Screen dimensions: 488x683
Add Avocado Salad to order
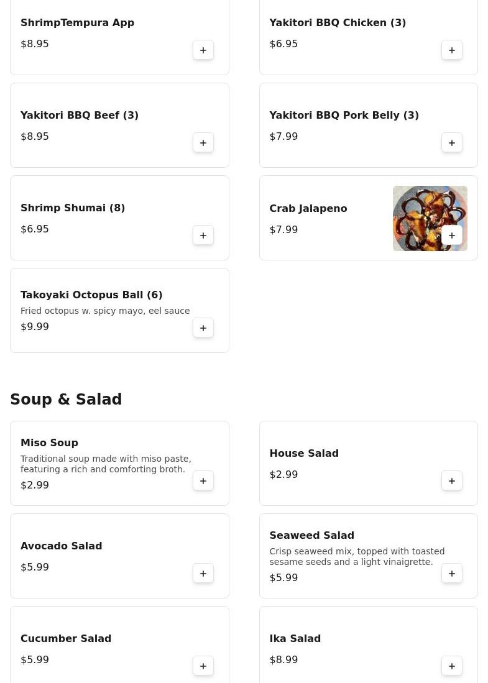pos(203,574)
